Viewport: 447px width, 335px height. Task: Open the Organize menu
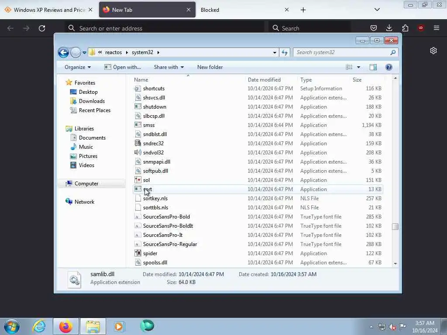tap(78, 67)
